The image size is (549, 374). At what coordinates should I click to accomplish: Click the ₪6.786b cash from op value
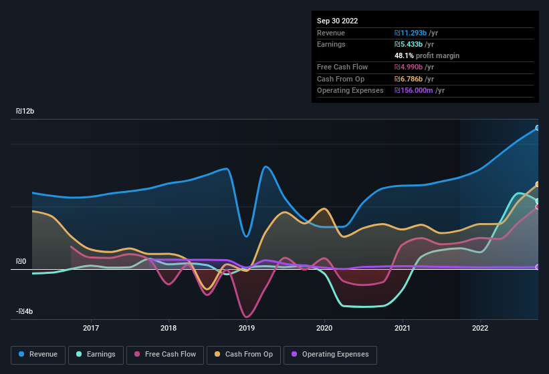[409, 79]
